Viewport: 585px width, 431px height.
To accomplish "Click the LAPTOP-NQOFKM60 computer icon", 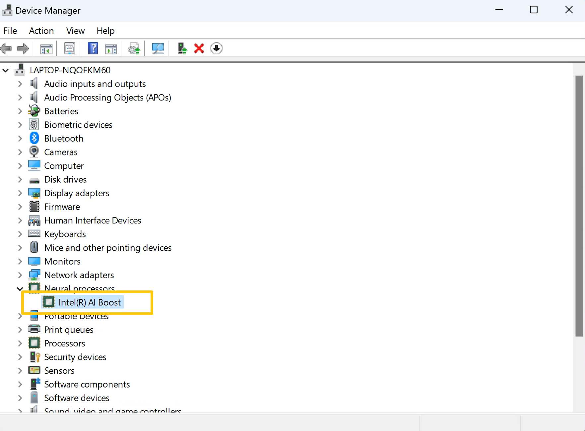I will coord(20,70).
